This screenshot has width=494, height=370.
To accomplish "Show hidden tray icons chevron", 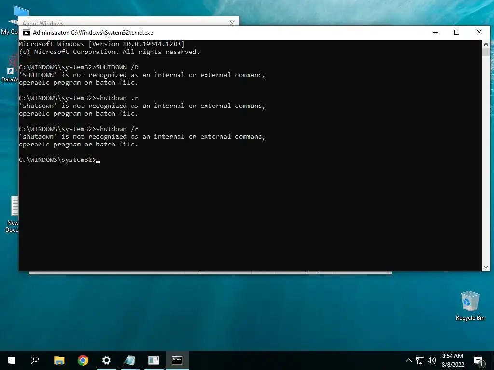I will [408, 360].
